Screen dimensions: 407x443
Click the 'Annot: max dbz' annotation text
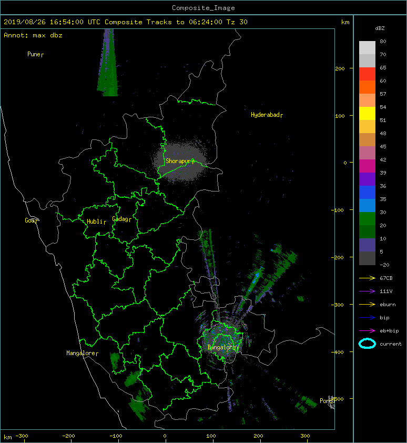click(x=33, y=35)
